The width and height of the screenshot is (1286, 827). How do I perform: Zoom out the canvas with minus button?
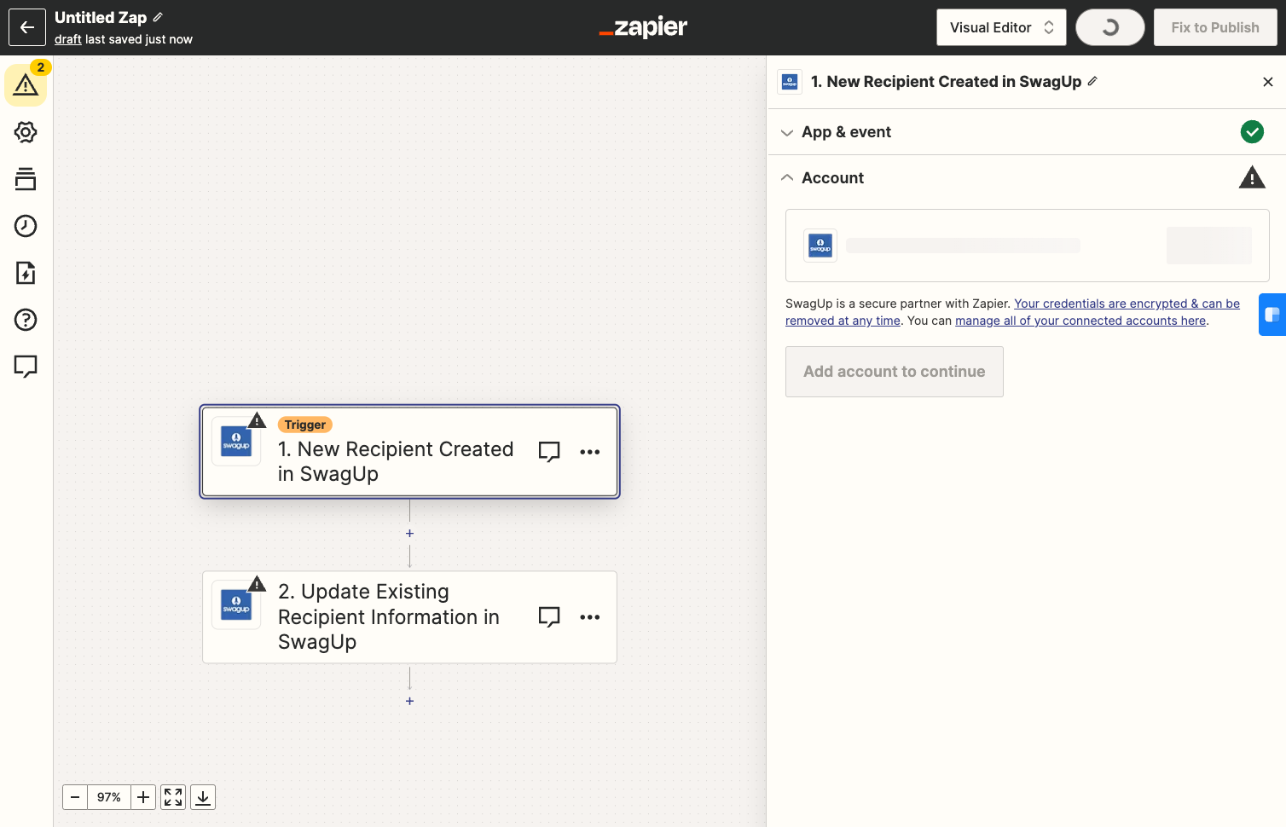coord(75,797)
